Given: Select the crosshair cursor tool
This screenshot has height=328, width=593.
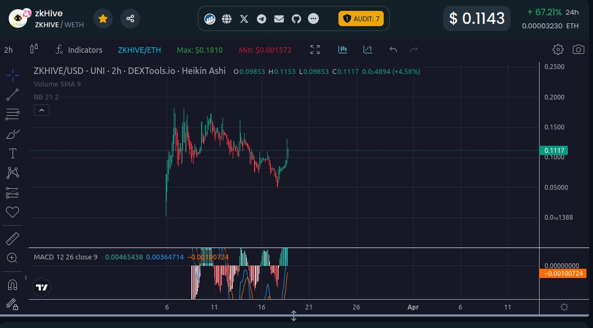Looking at the screenshot, I should click(13, 75).
